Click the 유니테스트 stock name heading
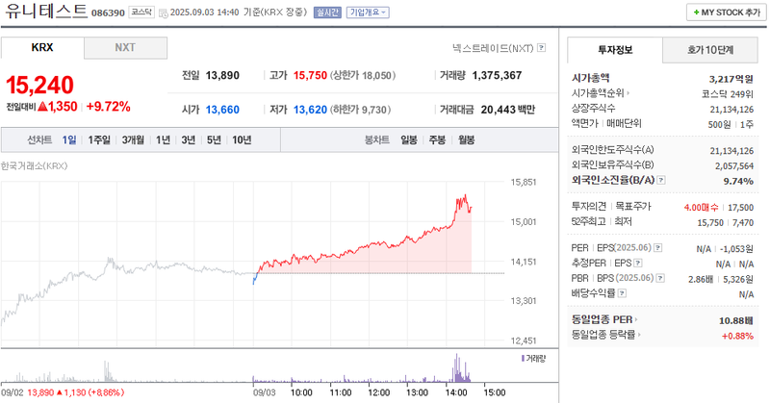Screen dimensions: 770x403 click(x=45, y=11)
